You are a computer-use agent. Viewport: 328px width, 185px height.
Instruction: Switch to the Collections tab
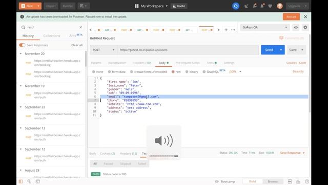(52, 36)
